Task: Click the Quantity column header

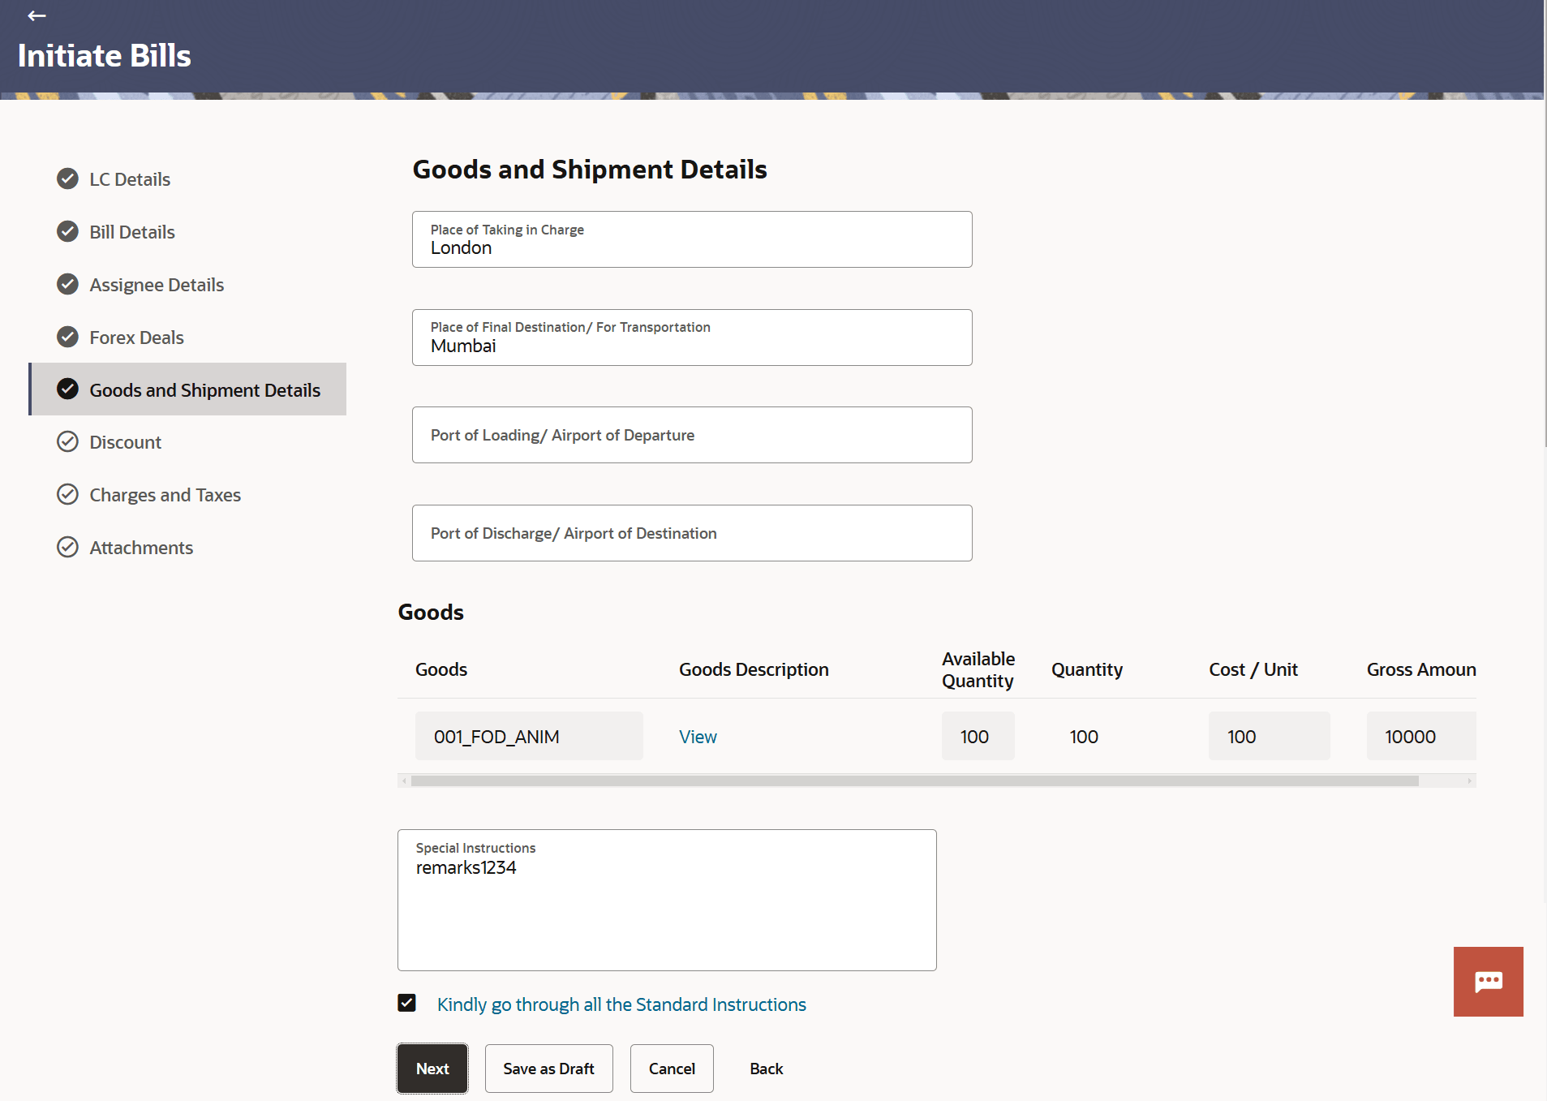Action: click(1087, 669)
